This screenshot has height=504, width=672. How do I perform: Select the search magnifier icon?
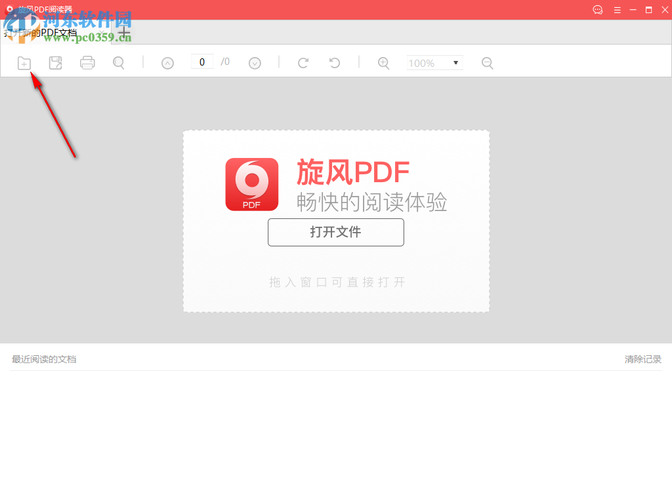(119, 62)
